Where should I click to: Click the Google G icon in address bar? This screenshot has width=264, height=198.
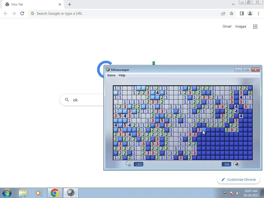pos(32,13)
